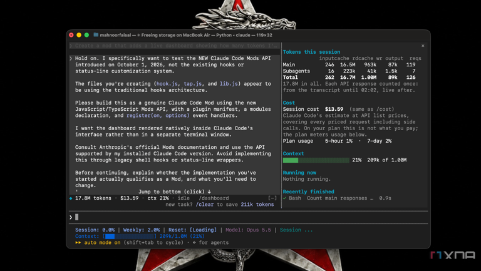The height and width of the screenshot is (271, 481).
Task: Click 'auto mode on' indicator
Action: [x=102, y=242]
